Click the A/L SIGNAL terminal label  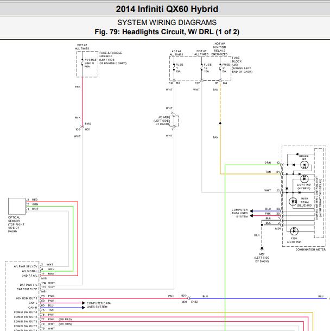coord(29,271)
